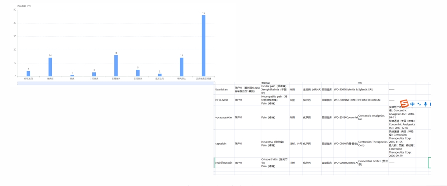The width and height of the screenshot is (447, 186).
Task: Select the 'NEOMED Institute' cell
Action: coord(373,100)
